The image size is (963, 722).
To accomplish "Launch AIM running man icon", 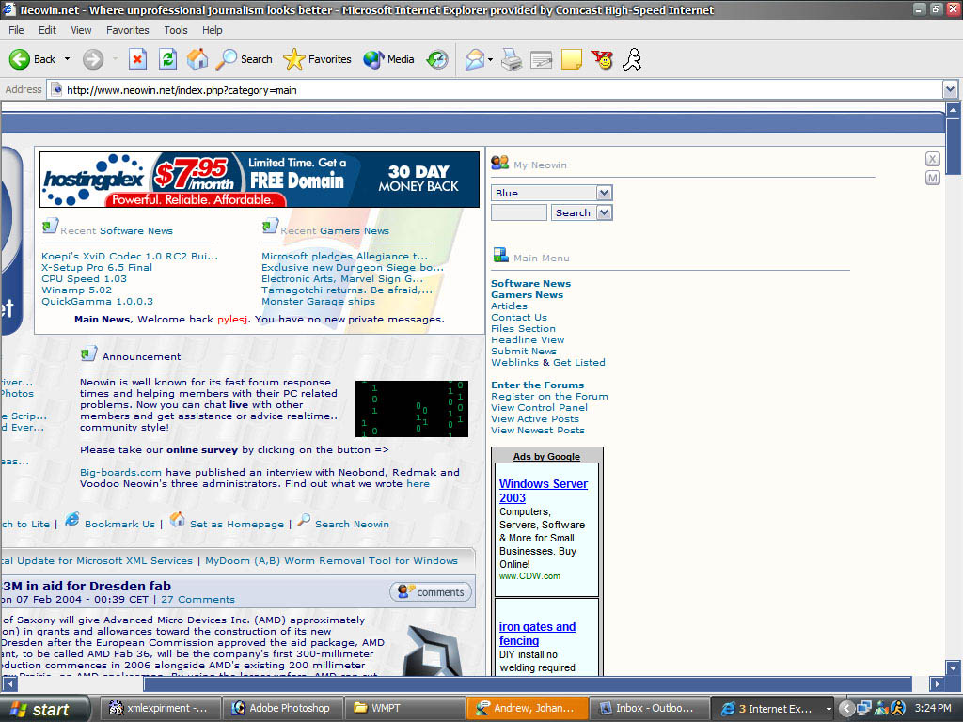I will (632, 59).
